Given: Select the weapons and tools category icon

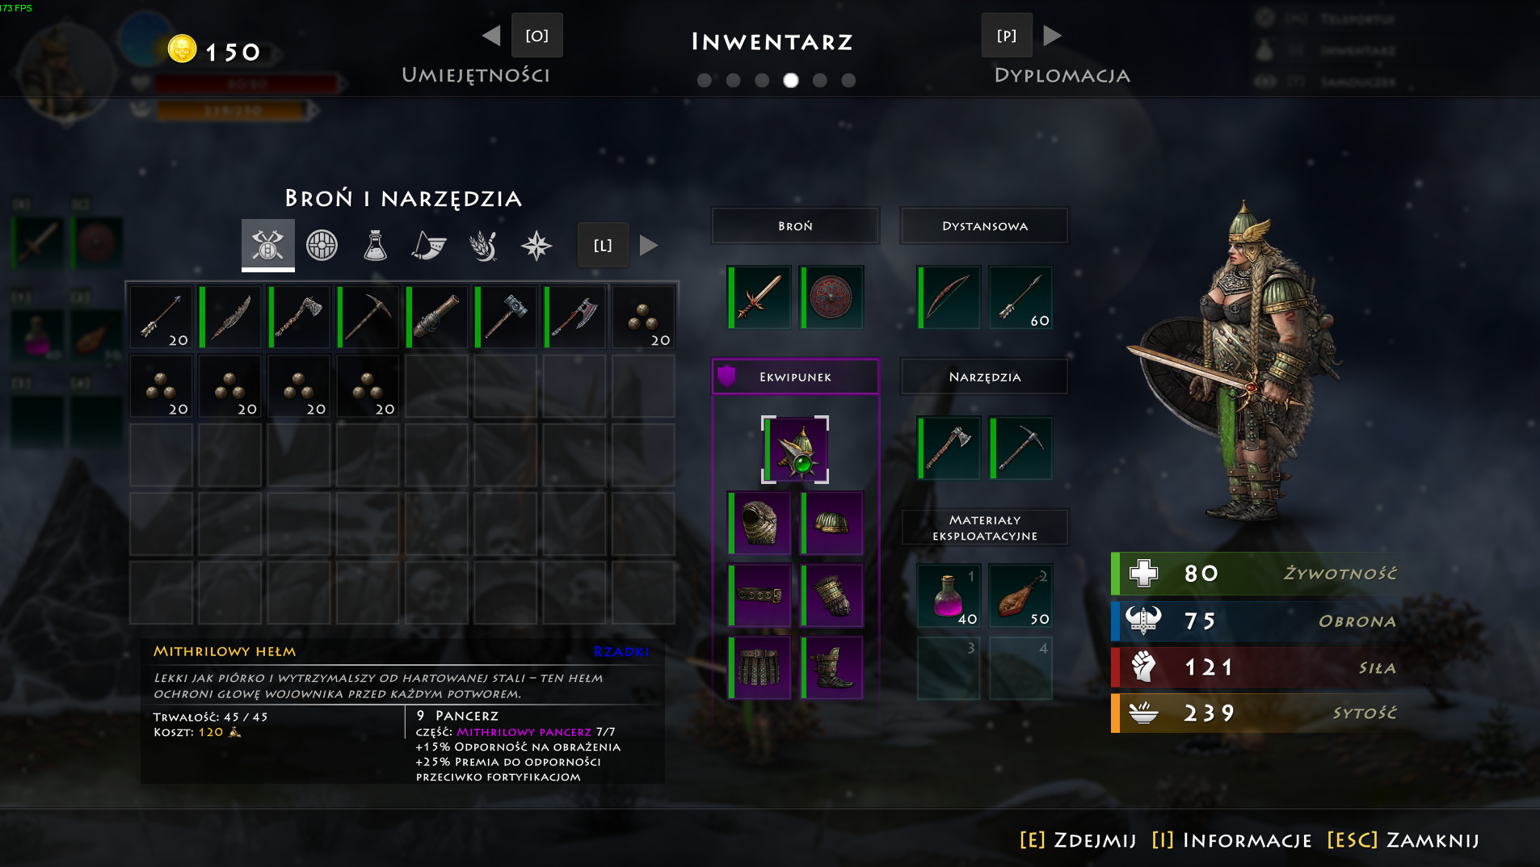Looking at the screenshot, I should [x=267, y=245].
